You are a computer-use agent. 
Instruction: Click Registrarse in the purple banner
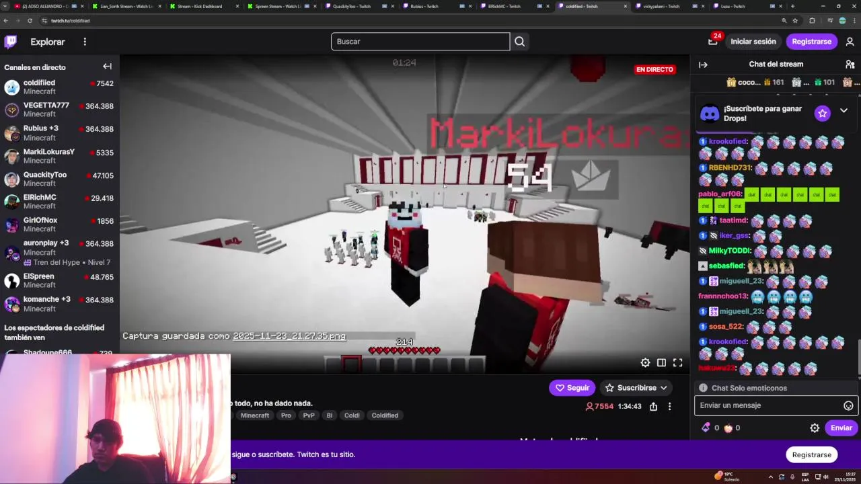click(x=811, y=455)
